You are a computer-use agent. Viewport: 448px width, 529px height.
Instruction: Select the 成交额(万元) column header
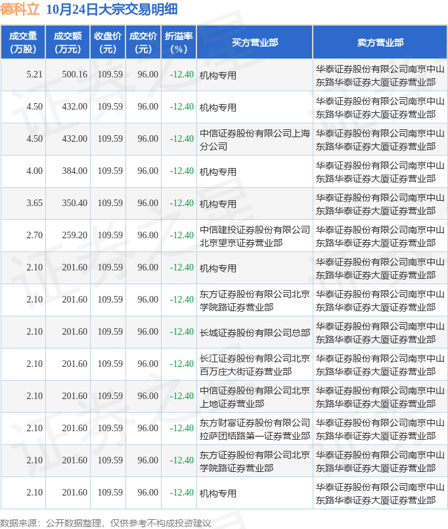click(x=68, y=42)
